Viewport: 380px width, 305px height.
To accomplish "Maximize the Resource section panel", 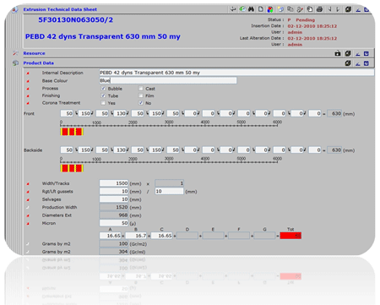I will coord(366,53).
